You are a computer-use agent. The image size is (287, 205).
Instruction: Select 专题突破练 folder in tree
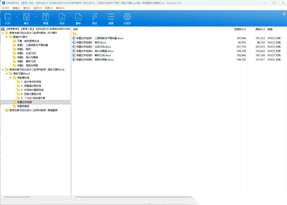[23, 106]
